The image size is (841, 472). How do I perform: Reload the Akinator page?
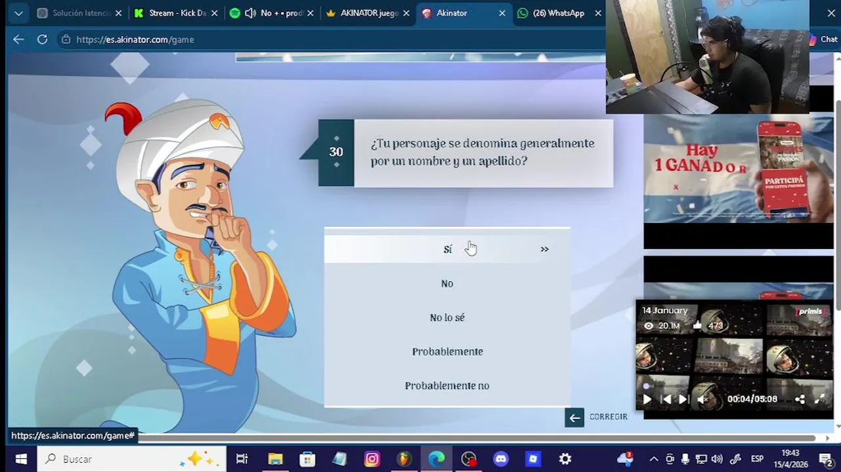(42, 39)
